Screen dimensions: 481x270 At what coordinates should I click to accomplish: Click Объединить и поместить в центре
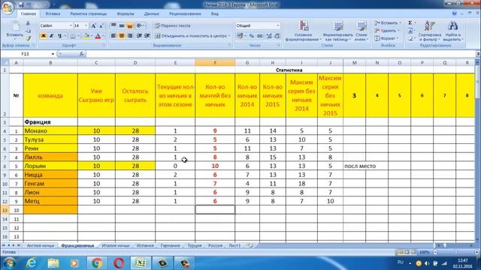click(192, 36)
